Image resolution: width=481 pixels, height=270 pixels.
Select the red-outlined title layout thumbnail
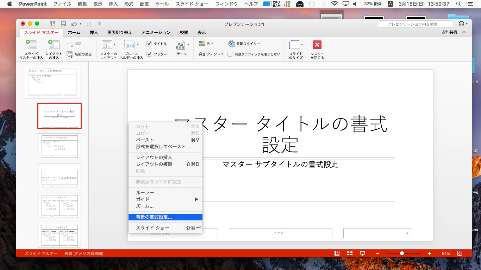(x=60, y=116)
